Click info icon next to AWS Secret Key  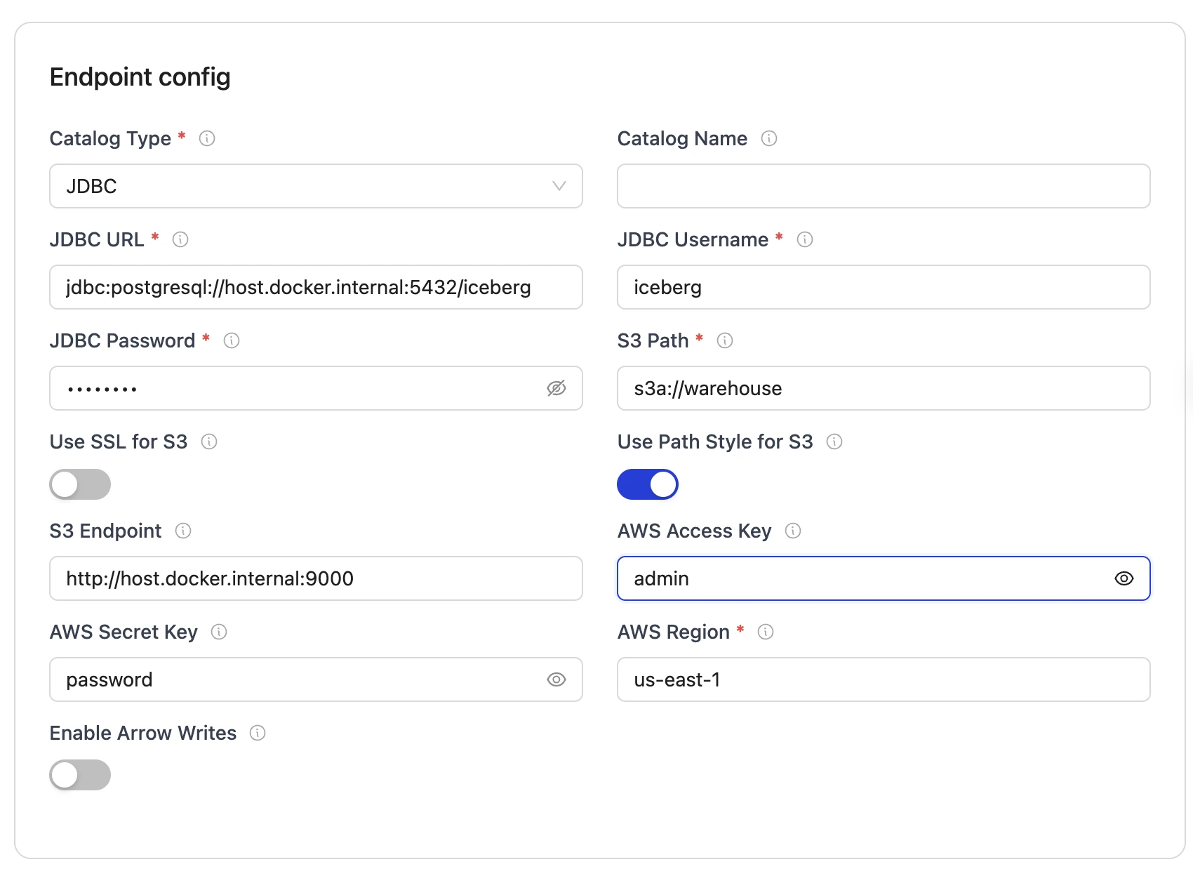[219, 632]
